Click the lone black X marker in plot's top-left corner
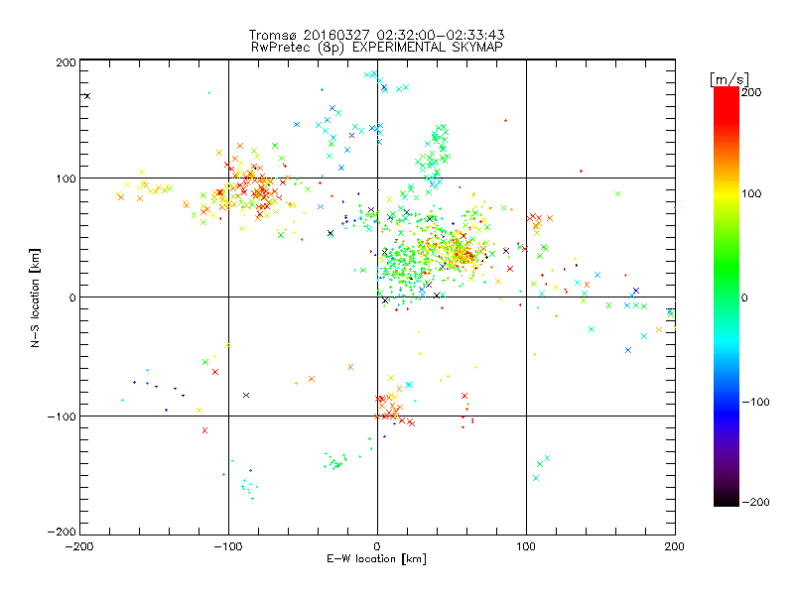 tap(87, 96)
